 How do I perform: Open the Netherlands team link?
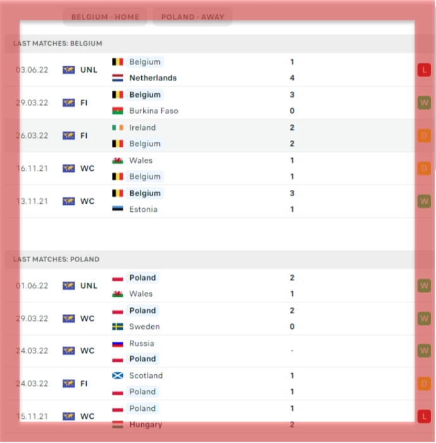[153, 78]
